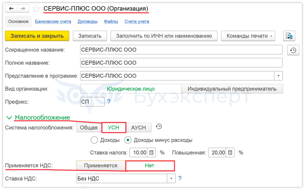Switch taxation system to АУСН
The width and height of the screenshot is (305, 190).
pos(139,128)
